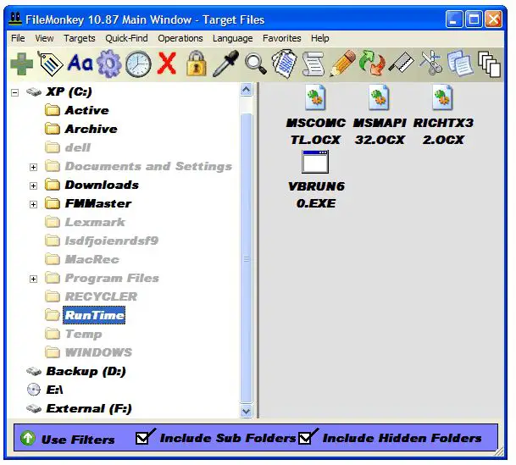
Task: Select the MSMAPI32.OCX file icon
Action: [x=379, y=97]
